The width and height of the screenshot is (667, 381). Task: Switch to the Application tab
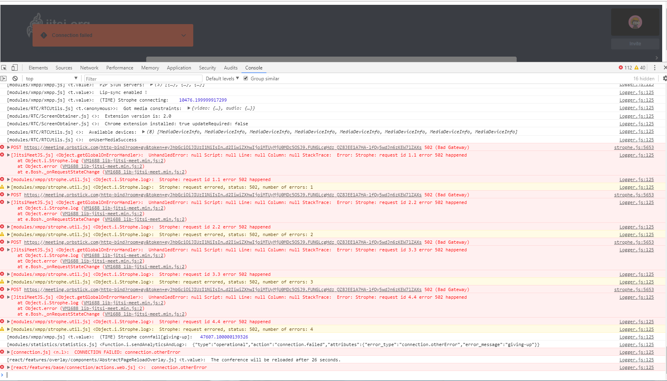[179, 67]
